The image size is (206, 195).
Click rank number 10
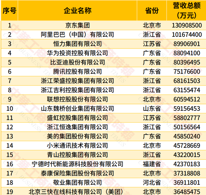click(10, 108)
